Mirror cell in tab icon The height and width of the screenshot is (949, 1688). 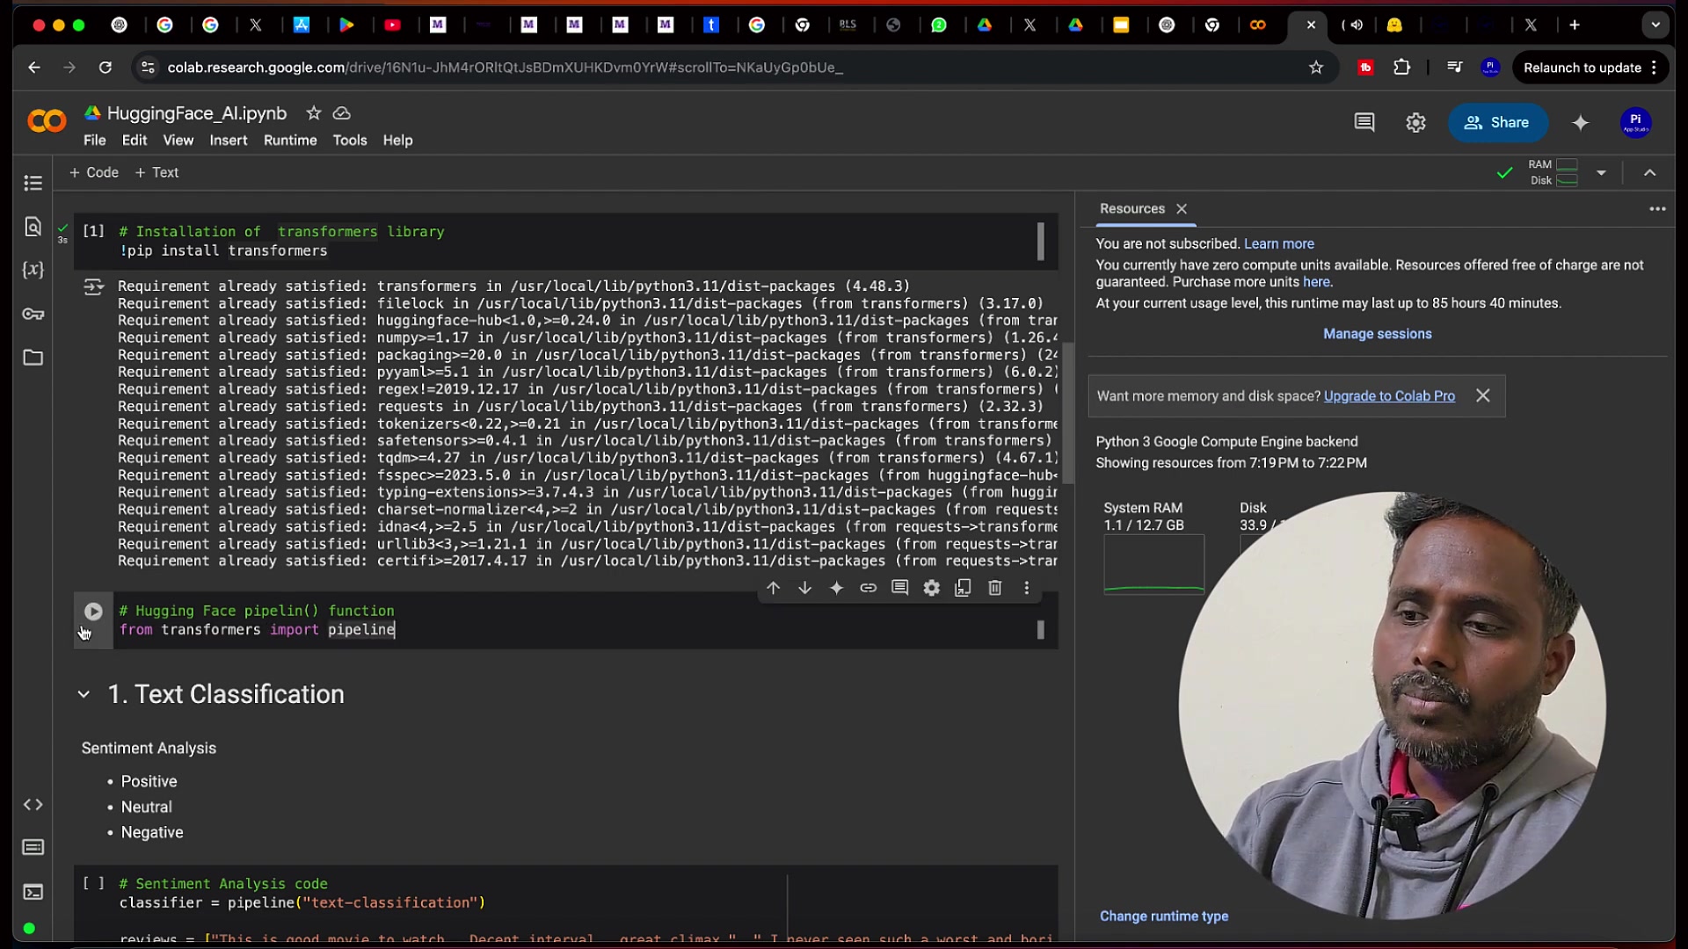(x=963, y=588)
